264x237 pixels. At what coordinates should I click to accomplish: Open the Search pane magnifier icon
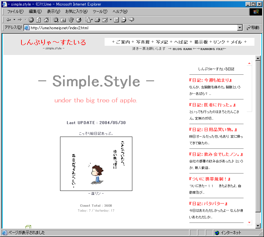point(55,20)
